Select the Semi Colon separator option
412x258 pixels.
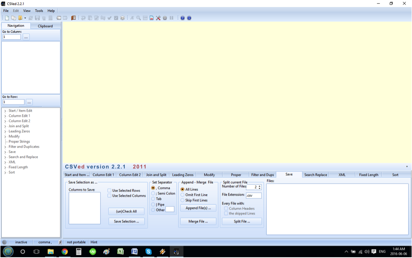click(153, 193)
